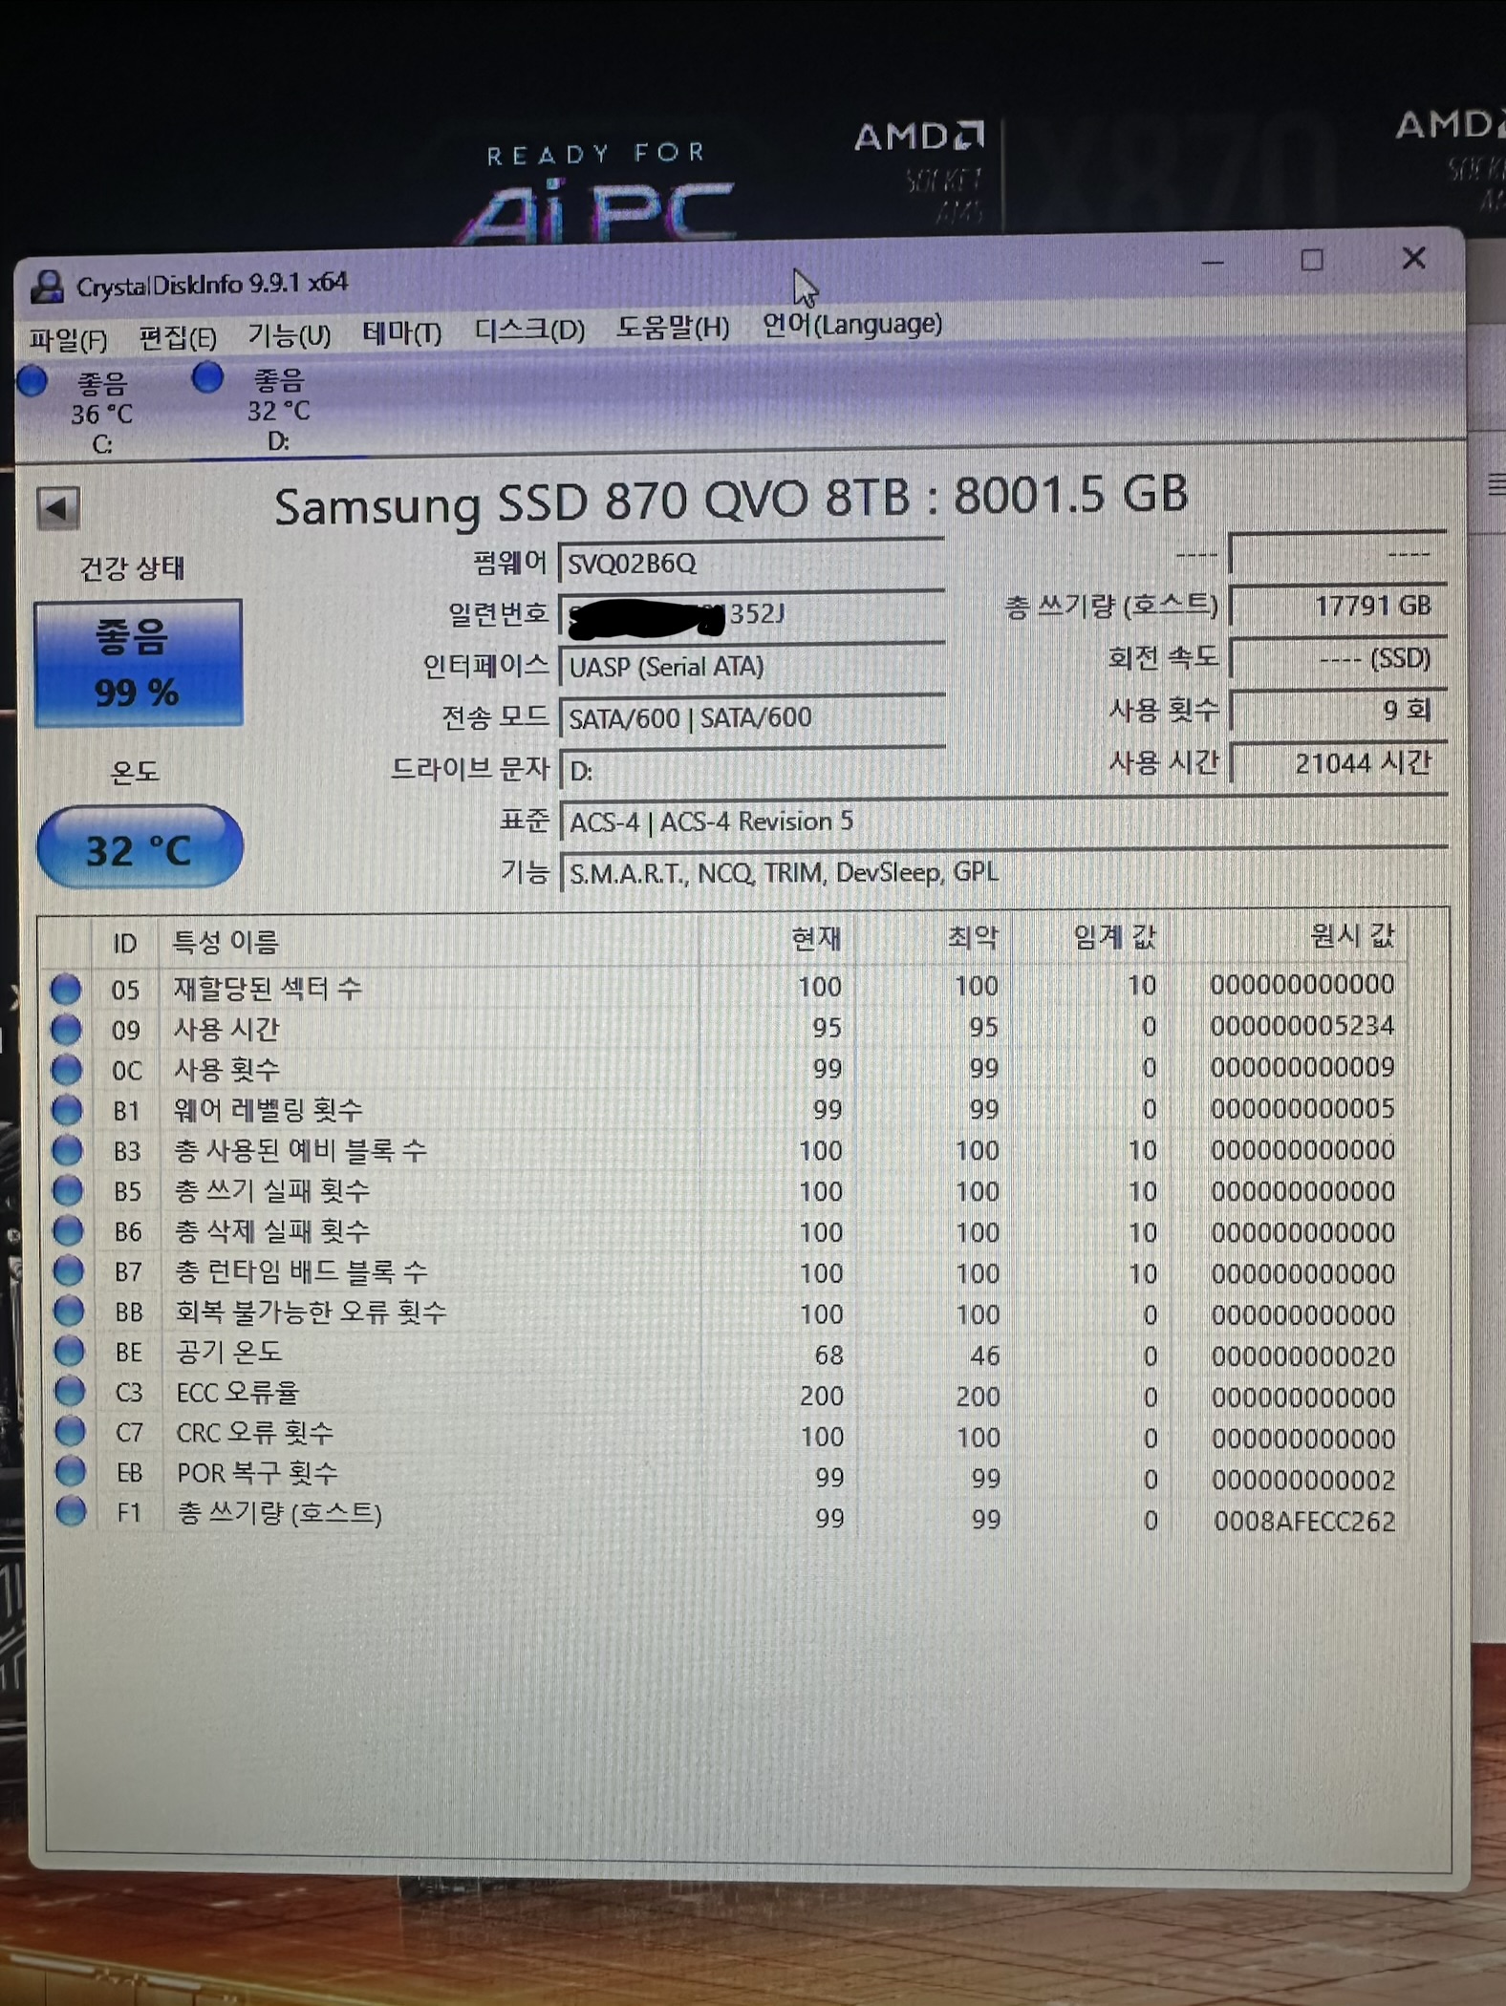Click the power on count value 9 회
1506x2006 pixels.
[1339, 710]
